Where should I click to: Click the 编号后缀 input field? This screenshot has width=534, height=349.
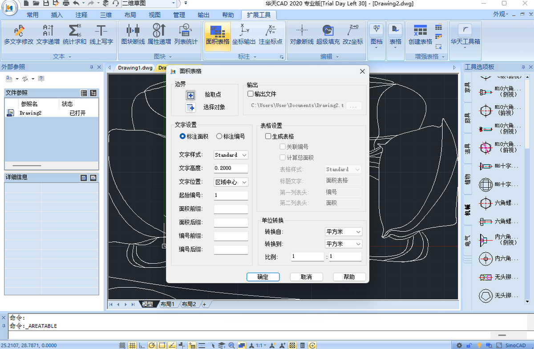231,250
